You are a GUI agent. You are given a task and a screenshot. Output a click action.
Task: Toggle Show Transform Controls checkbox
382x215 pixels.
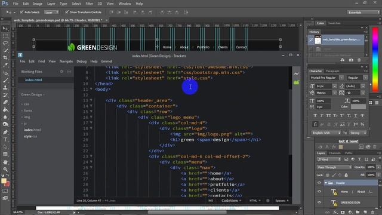[x=67, y=12]
